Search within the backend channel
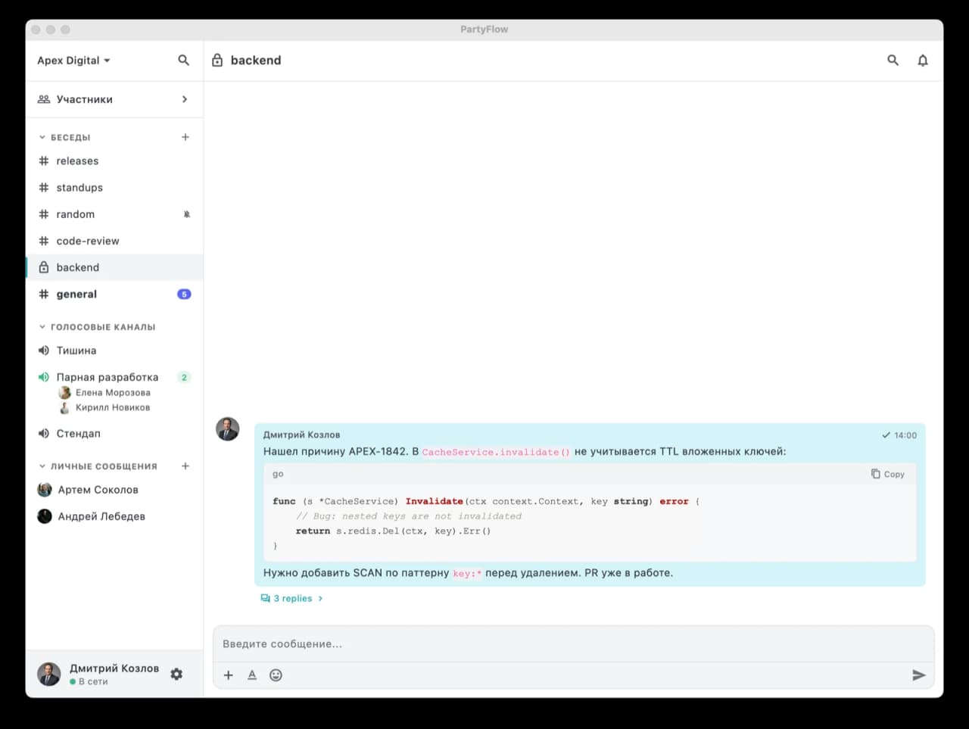The height and width of the screenshot is (729, 969). 893,61
